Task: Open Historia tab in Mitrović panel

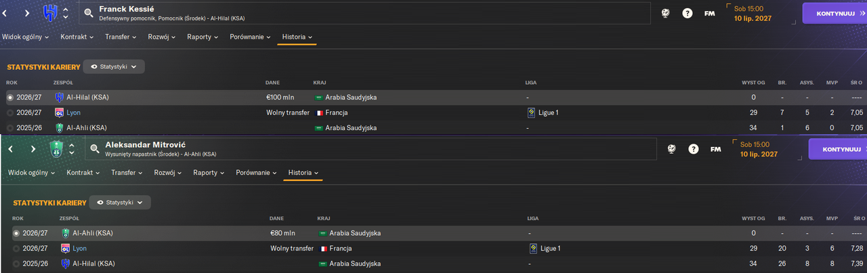Action: 303,173
